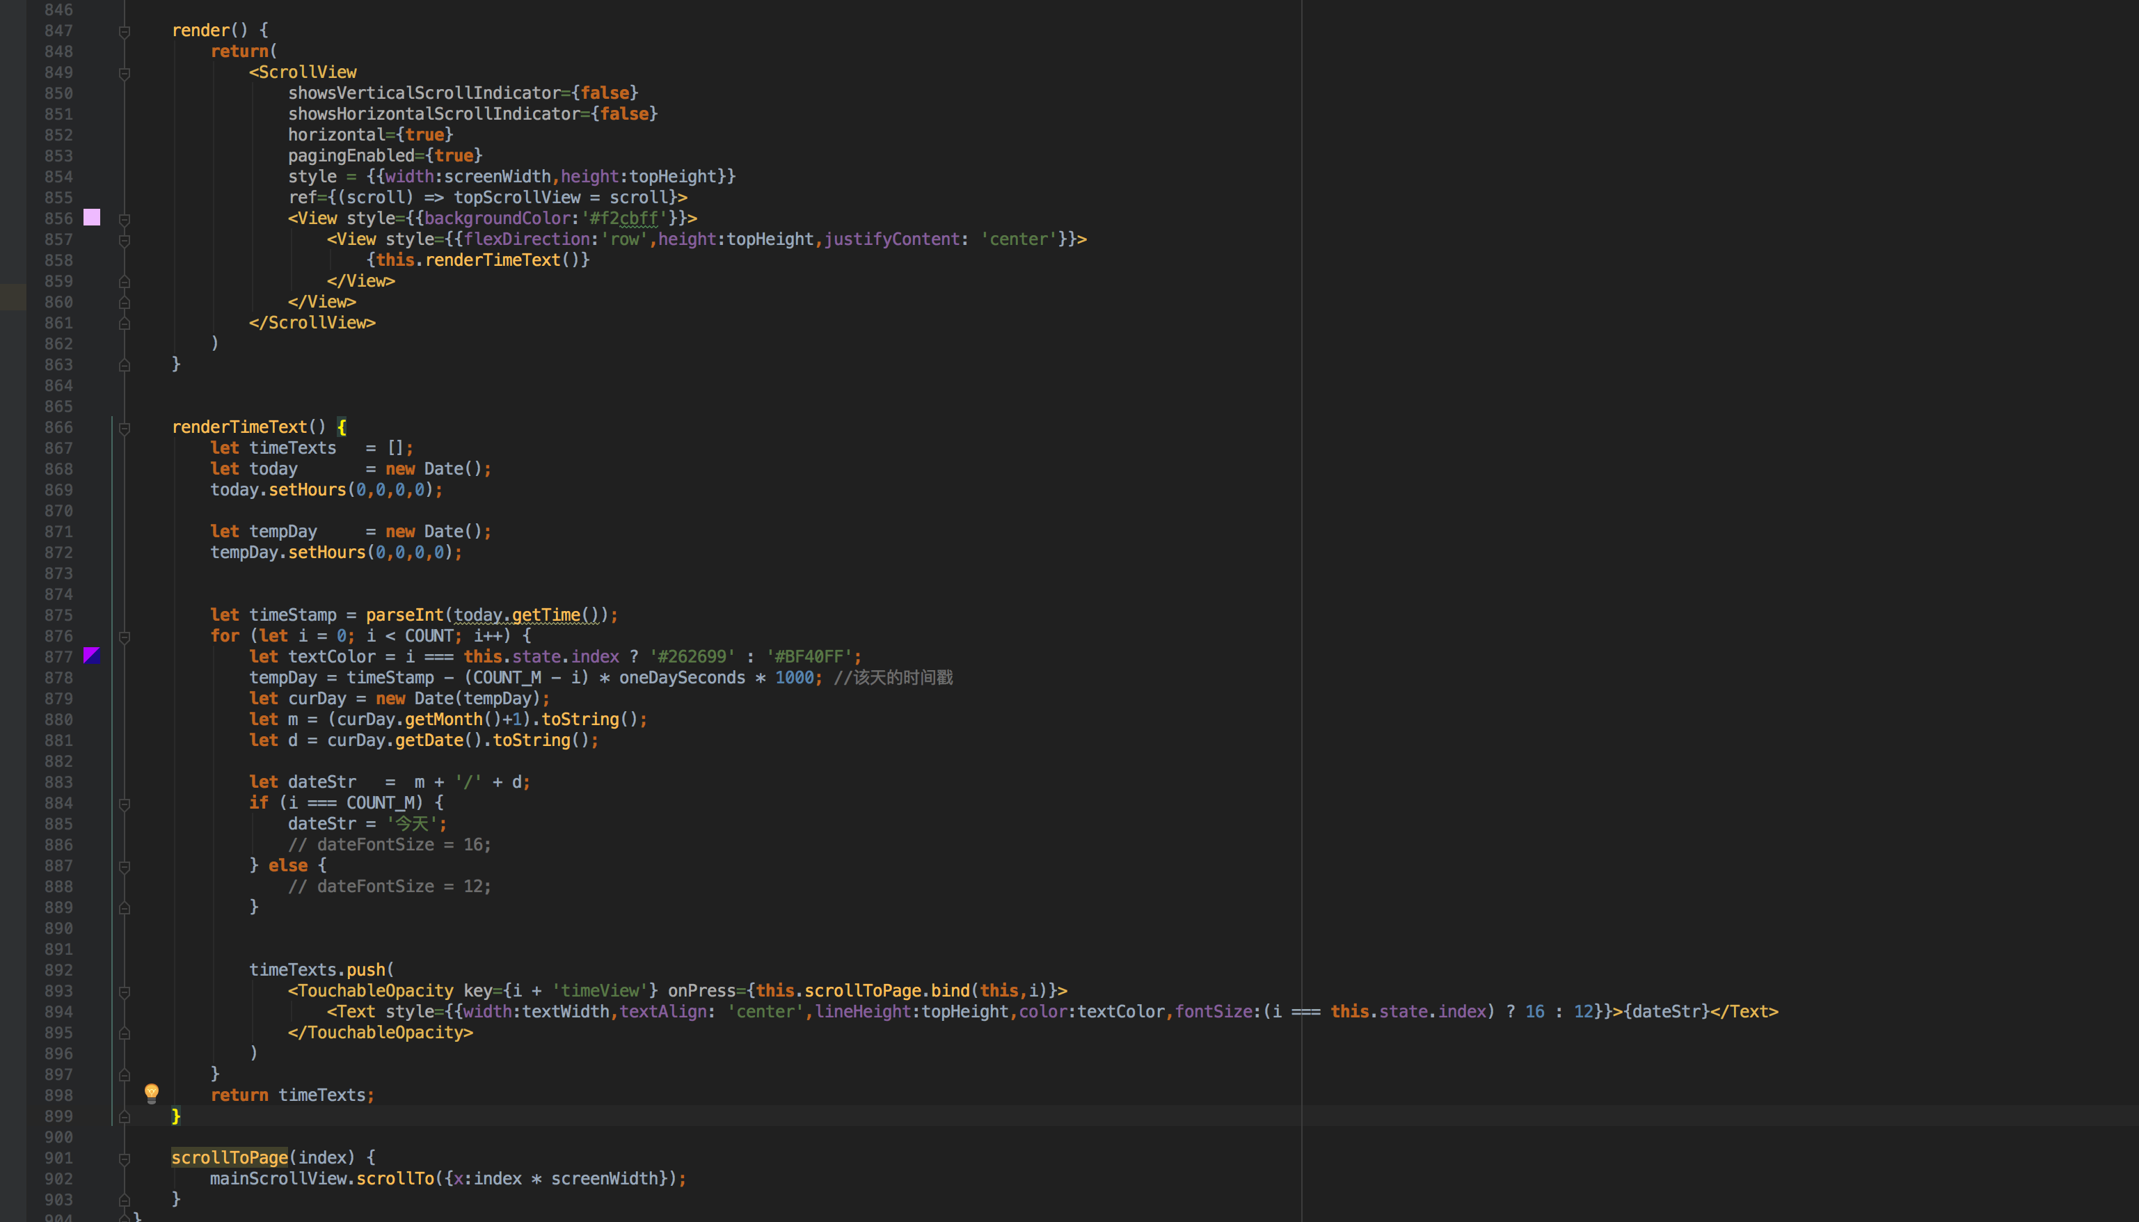Select the highlighted scrollToPage identifier
This screenshot has height=1222, width=2139.
(229, 1157)
